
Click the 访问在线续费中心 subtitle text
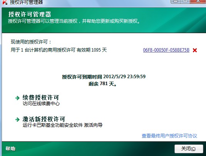coord(41,104)
